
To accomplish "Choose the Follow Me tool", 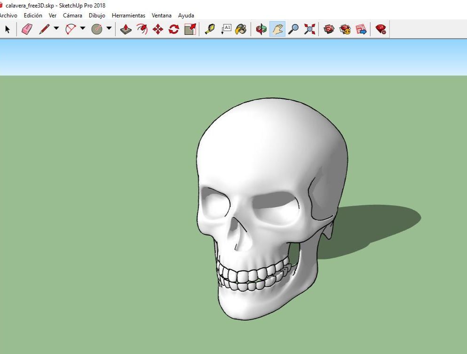I will 142,29.
